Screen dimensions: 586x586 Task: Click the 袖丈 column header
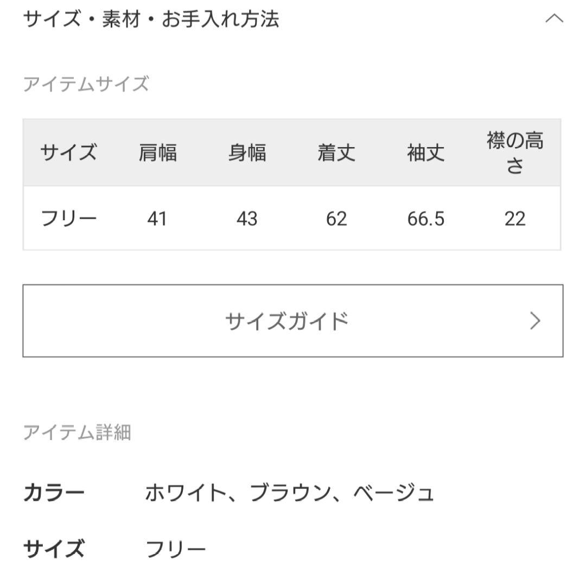tap(426, 152)
